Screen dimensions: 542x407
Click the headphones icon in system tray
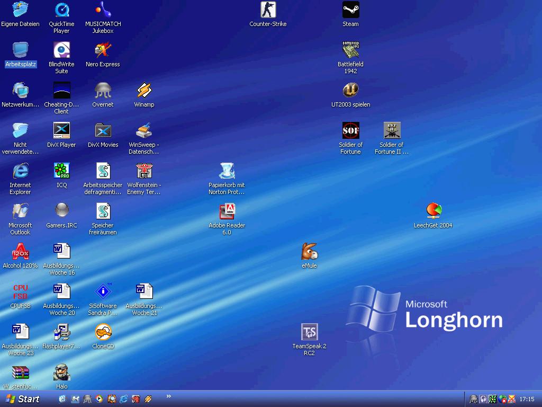[x=483, y=400]
